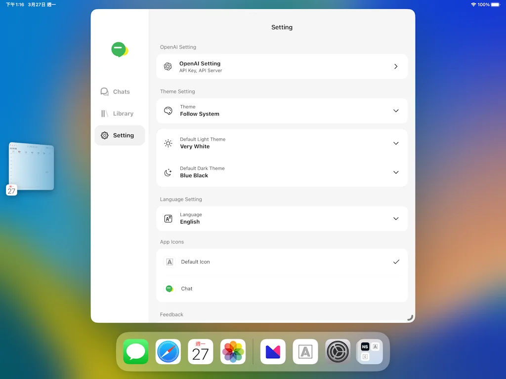The width and height of the screenshot is (506, 379).
Task: Select the Default Icon option
Action: [x=282, y=262]
